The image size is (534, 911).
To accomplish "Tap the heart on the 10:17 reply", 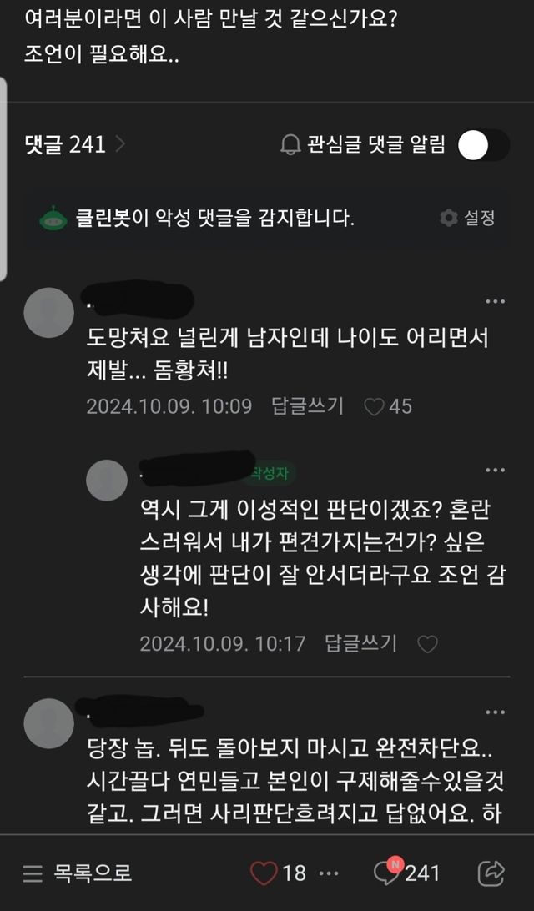I will 428,644.
